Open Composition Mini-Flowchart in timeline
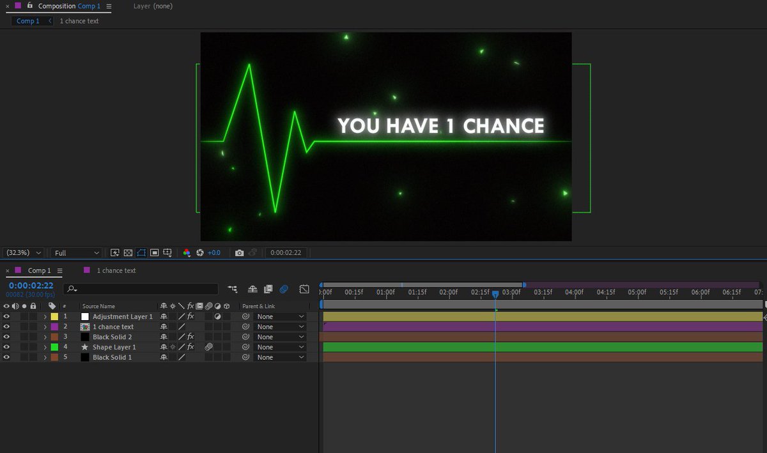 (x=232, y=289)
